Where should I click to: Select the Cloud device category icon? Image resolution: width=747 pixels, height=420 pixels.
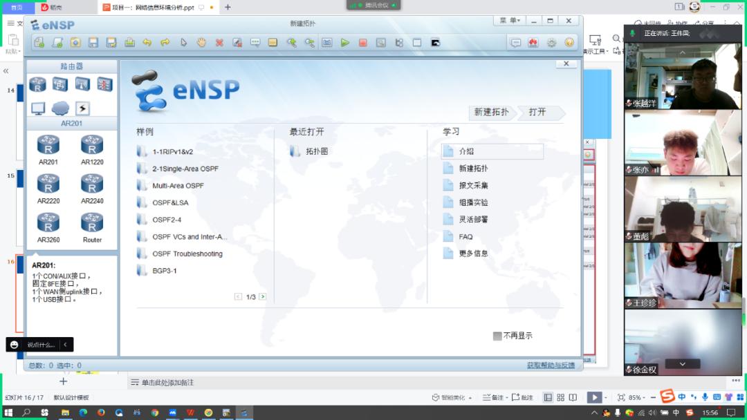(60, 108)
